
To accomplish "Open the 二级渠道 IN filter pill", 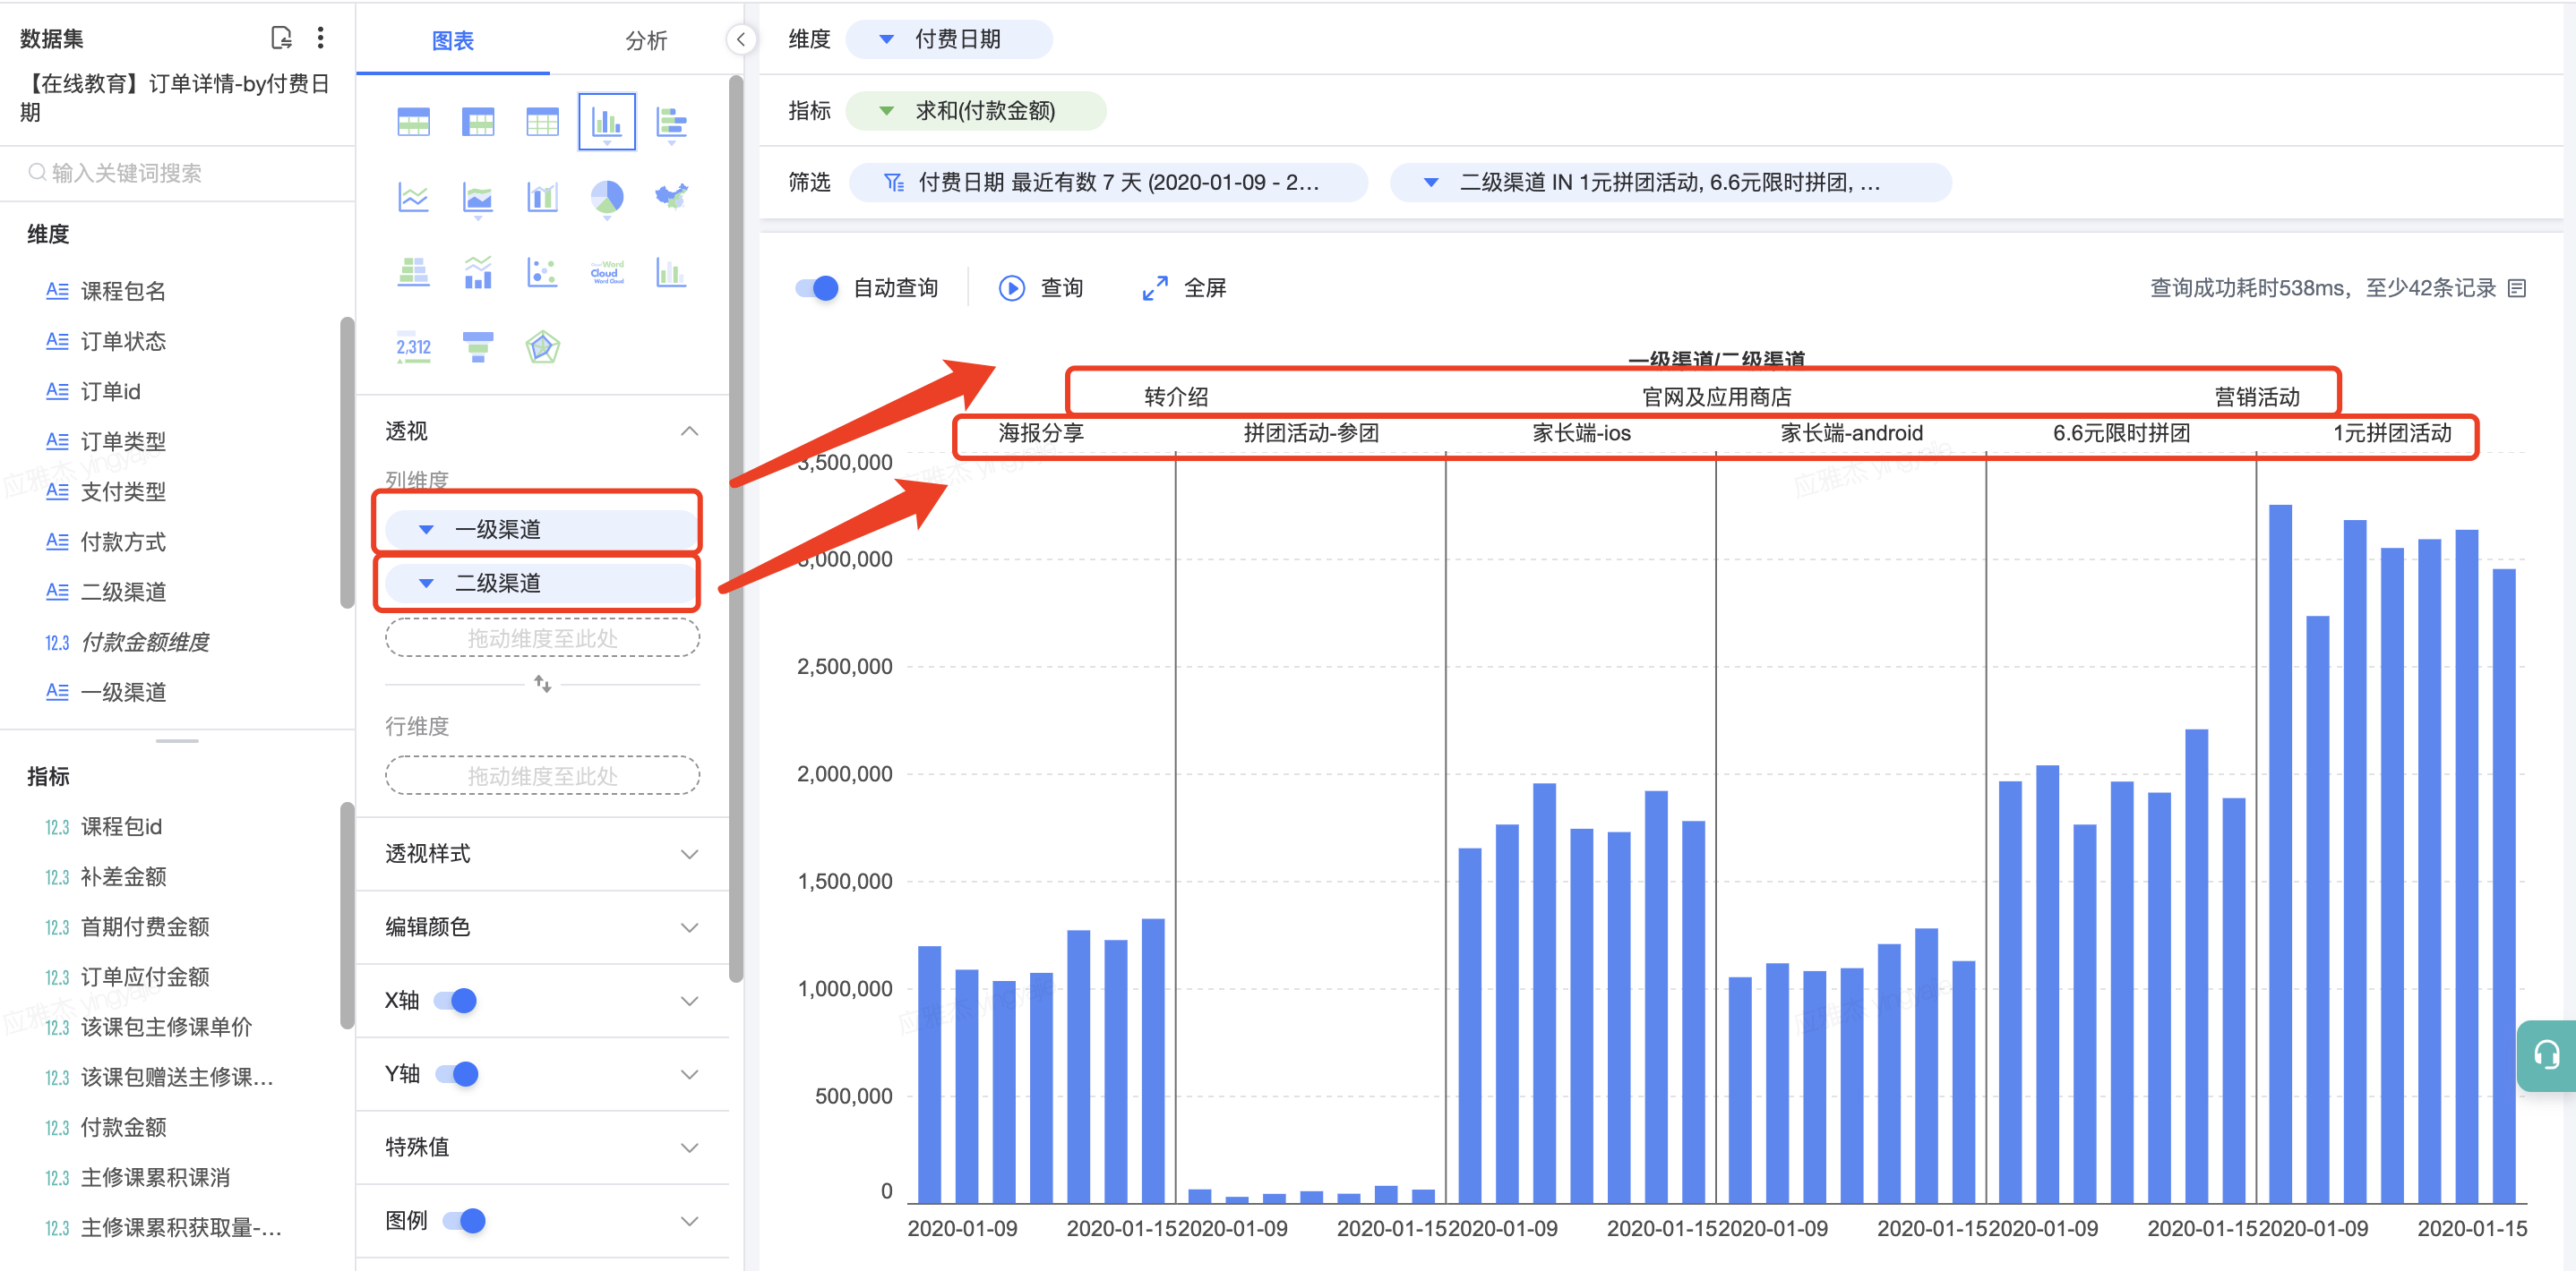I will [1670, 183].
